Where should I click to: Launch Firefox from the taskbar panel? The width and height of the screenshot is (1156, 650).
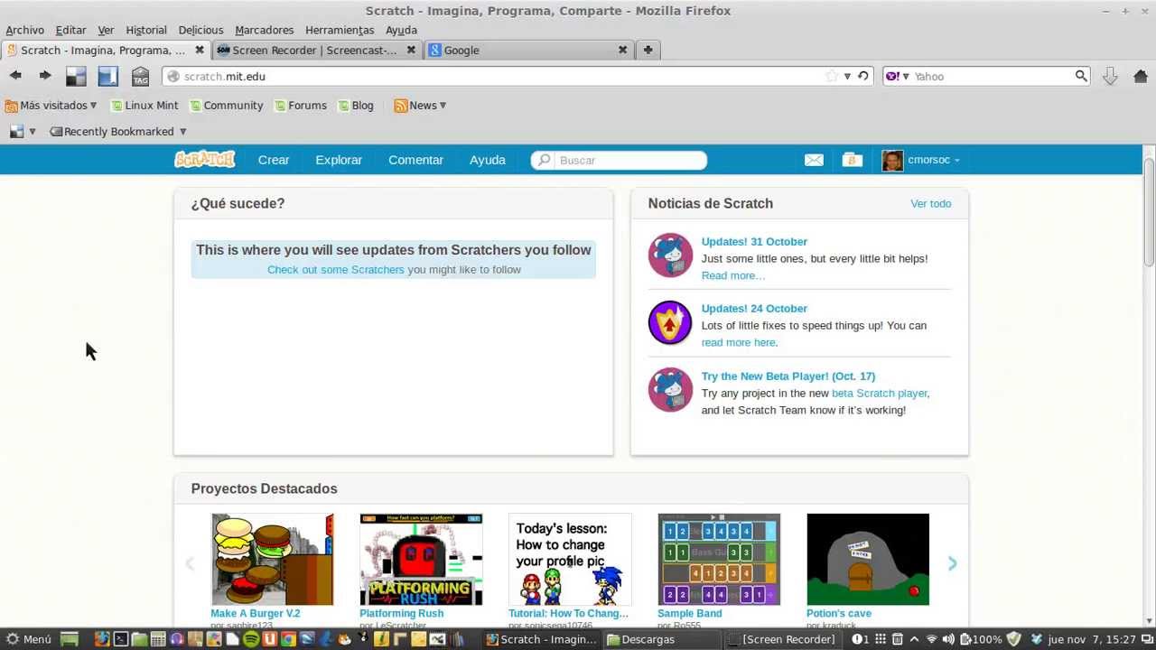click(x=102, y=639)
